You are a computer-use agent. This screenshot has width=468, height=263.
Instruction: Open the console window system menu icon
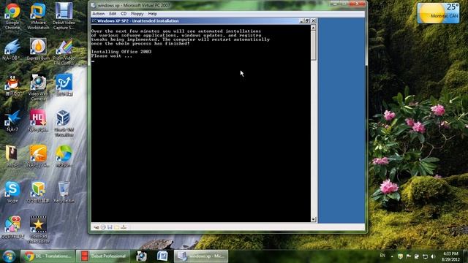click(94, 21)
